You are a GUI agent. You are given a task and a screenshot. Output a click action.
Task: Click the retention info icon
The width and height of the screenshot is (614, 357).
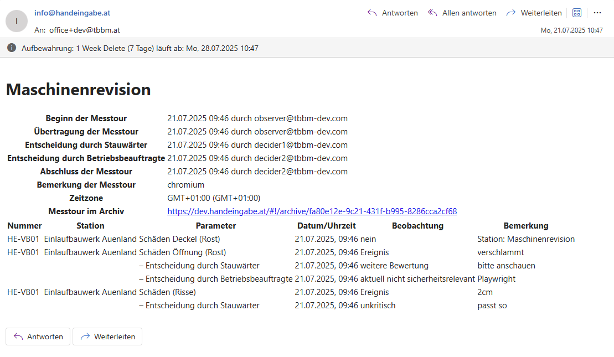[x=12, y=48]
